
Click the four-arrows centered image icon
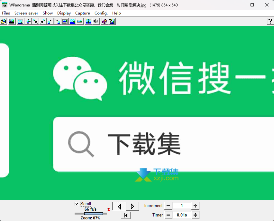click(28, 21)
